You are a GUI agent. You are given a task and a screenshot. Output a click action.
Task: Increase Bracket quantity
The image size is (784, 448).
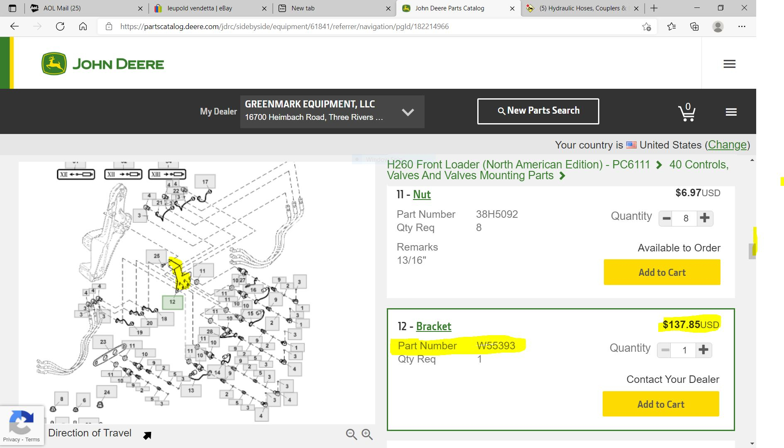(x=703, y=350)
